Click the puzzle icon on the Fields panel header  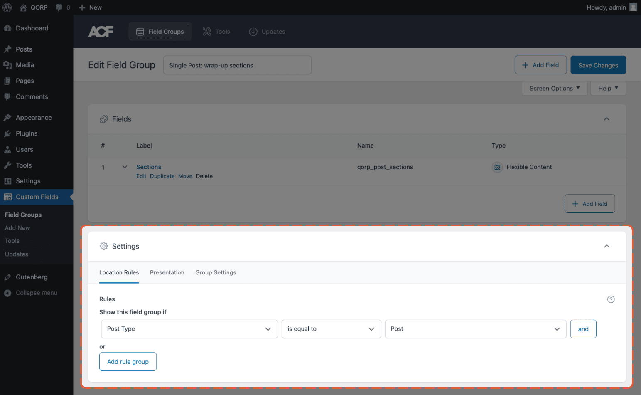tap(104, 119)
